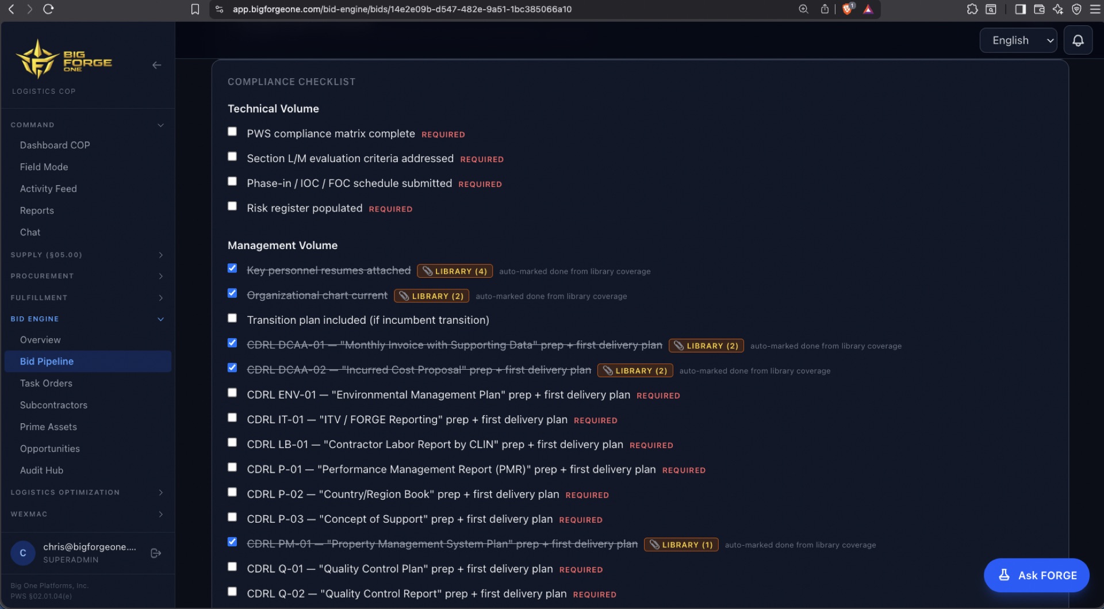Image resolution: width=1104 pixels, height=609 pixels.
Task: Collapse the BID ENGINE sidebar section
Action: pyautogui.click(x=87, y=319)
